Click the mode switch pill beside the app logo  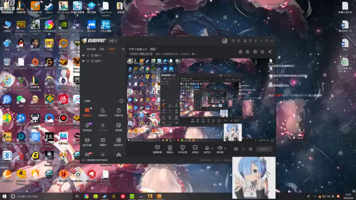pyautogui.click(x=113, y=40)
